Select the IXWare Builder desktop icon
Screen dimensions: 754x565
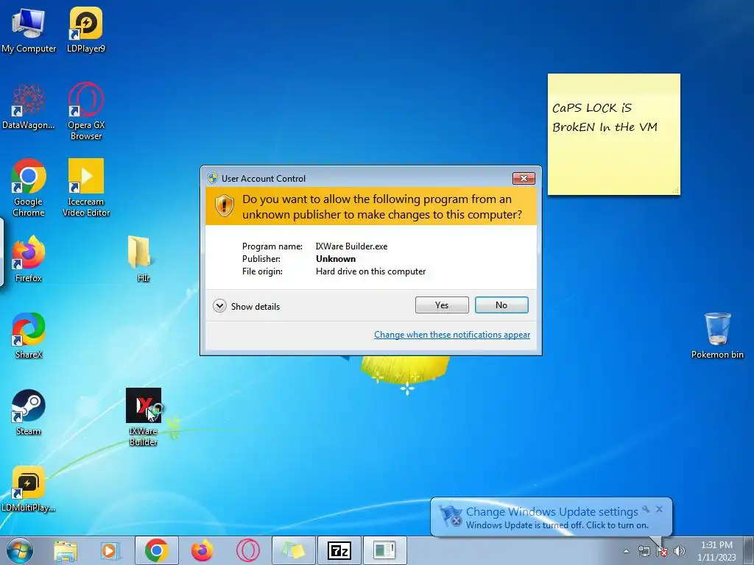pos(144,417)
